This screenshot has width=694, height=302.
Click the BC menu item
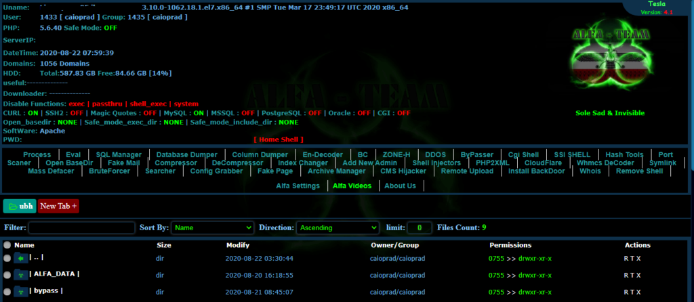coord(363,155)
